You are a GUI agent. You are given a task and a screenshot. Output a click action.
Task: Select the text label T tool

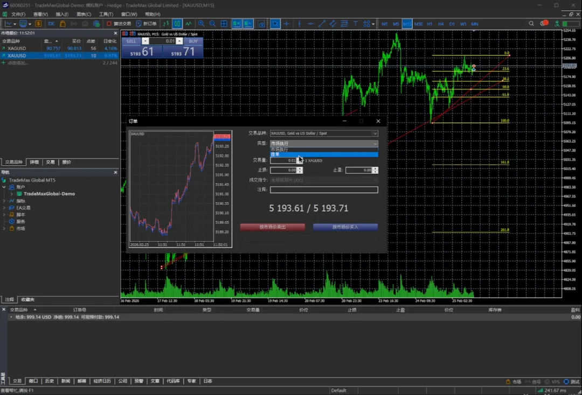coord(356,24)
